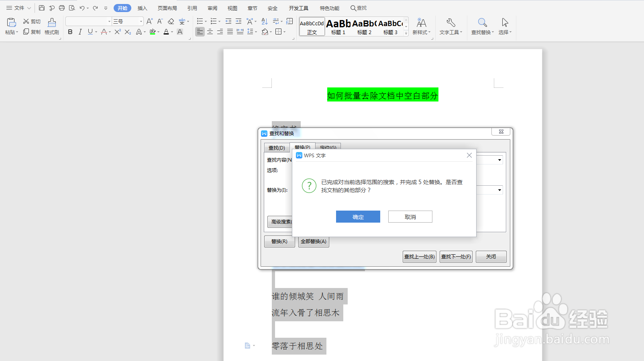Toggle character shading A button
This screenshot has height=361, width=644.
[x=180, y=32]
